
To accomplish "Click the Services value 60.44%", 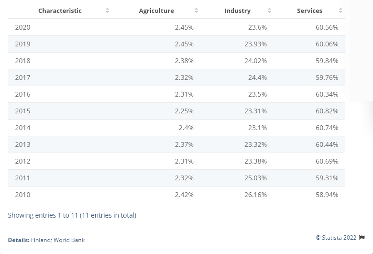I will pyautogui.click(x=327, y=144).
